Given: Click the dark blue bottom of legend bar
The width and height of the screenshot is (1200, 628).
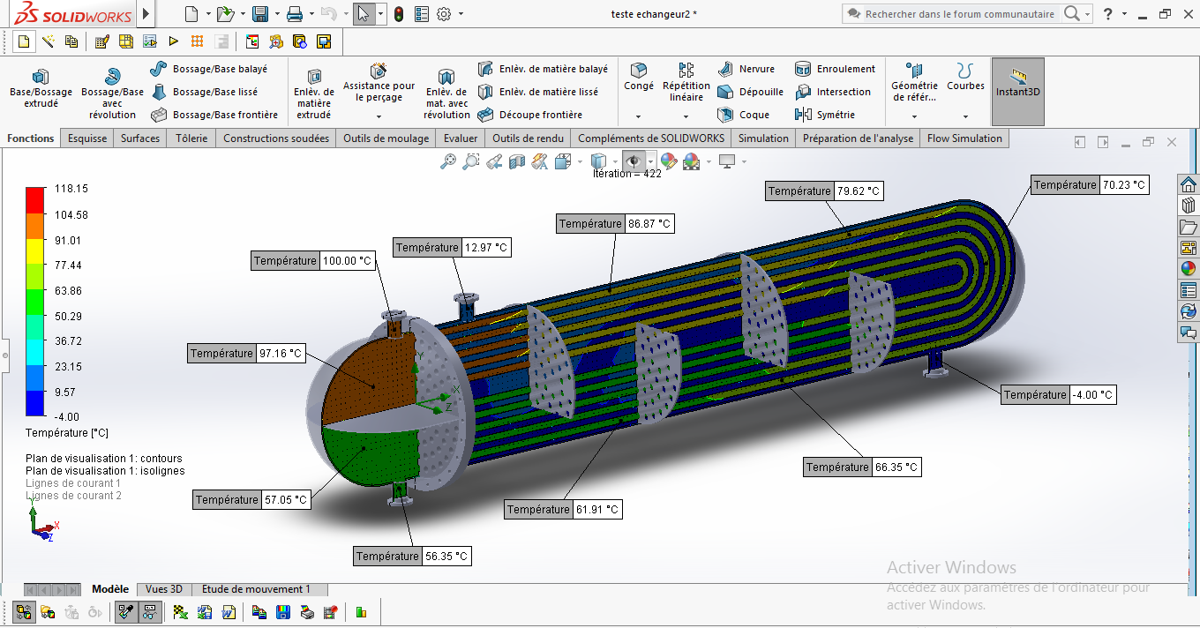Looking at the screenshot, I should point(35,403).
